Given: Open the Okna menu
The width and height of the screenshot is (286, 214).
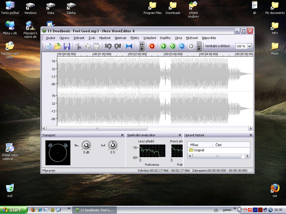Looking at the screenshot, I should click(x=178, y=38).
